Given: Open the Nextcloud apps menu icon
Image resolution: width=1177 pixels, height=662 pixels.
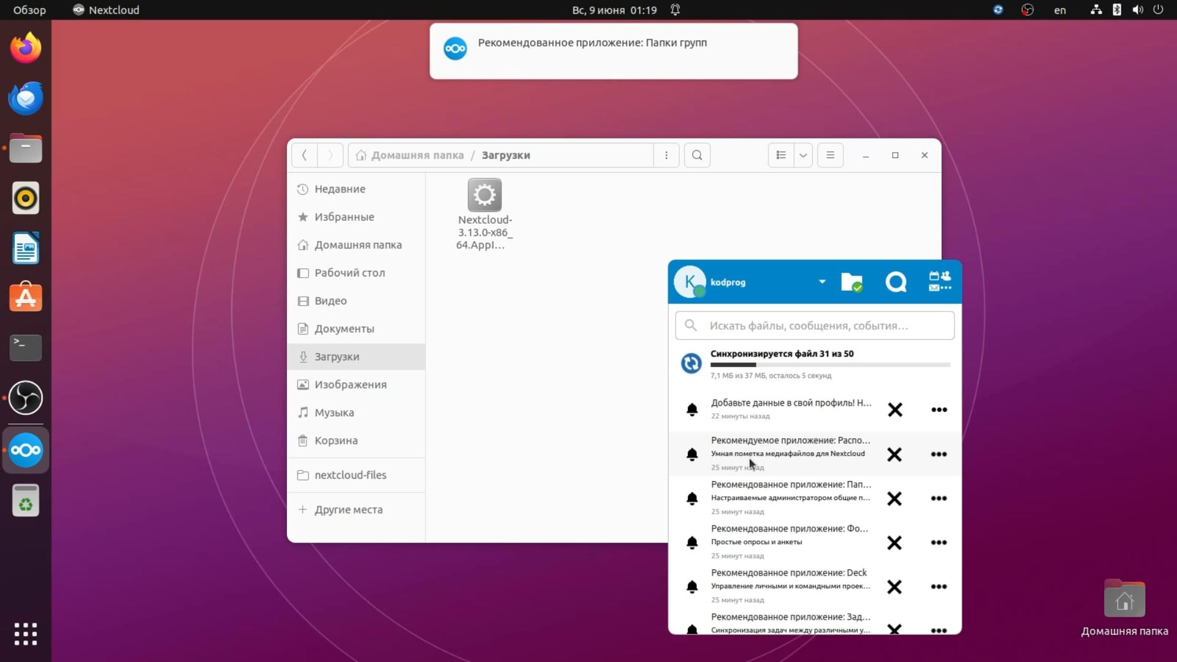Looking at the screenshot, I should pos(940,282).
